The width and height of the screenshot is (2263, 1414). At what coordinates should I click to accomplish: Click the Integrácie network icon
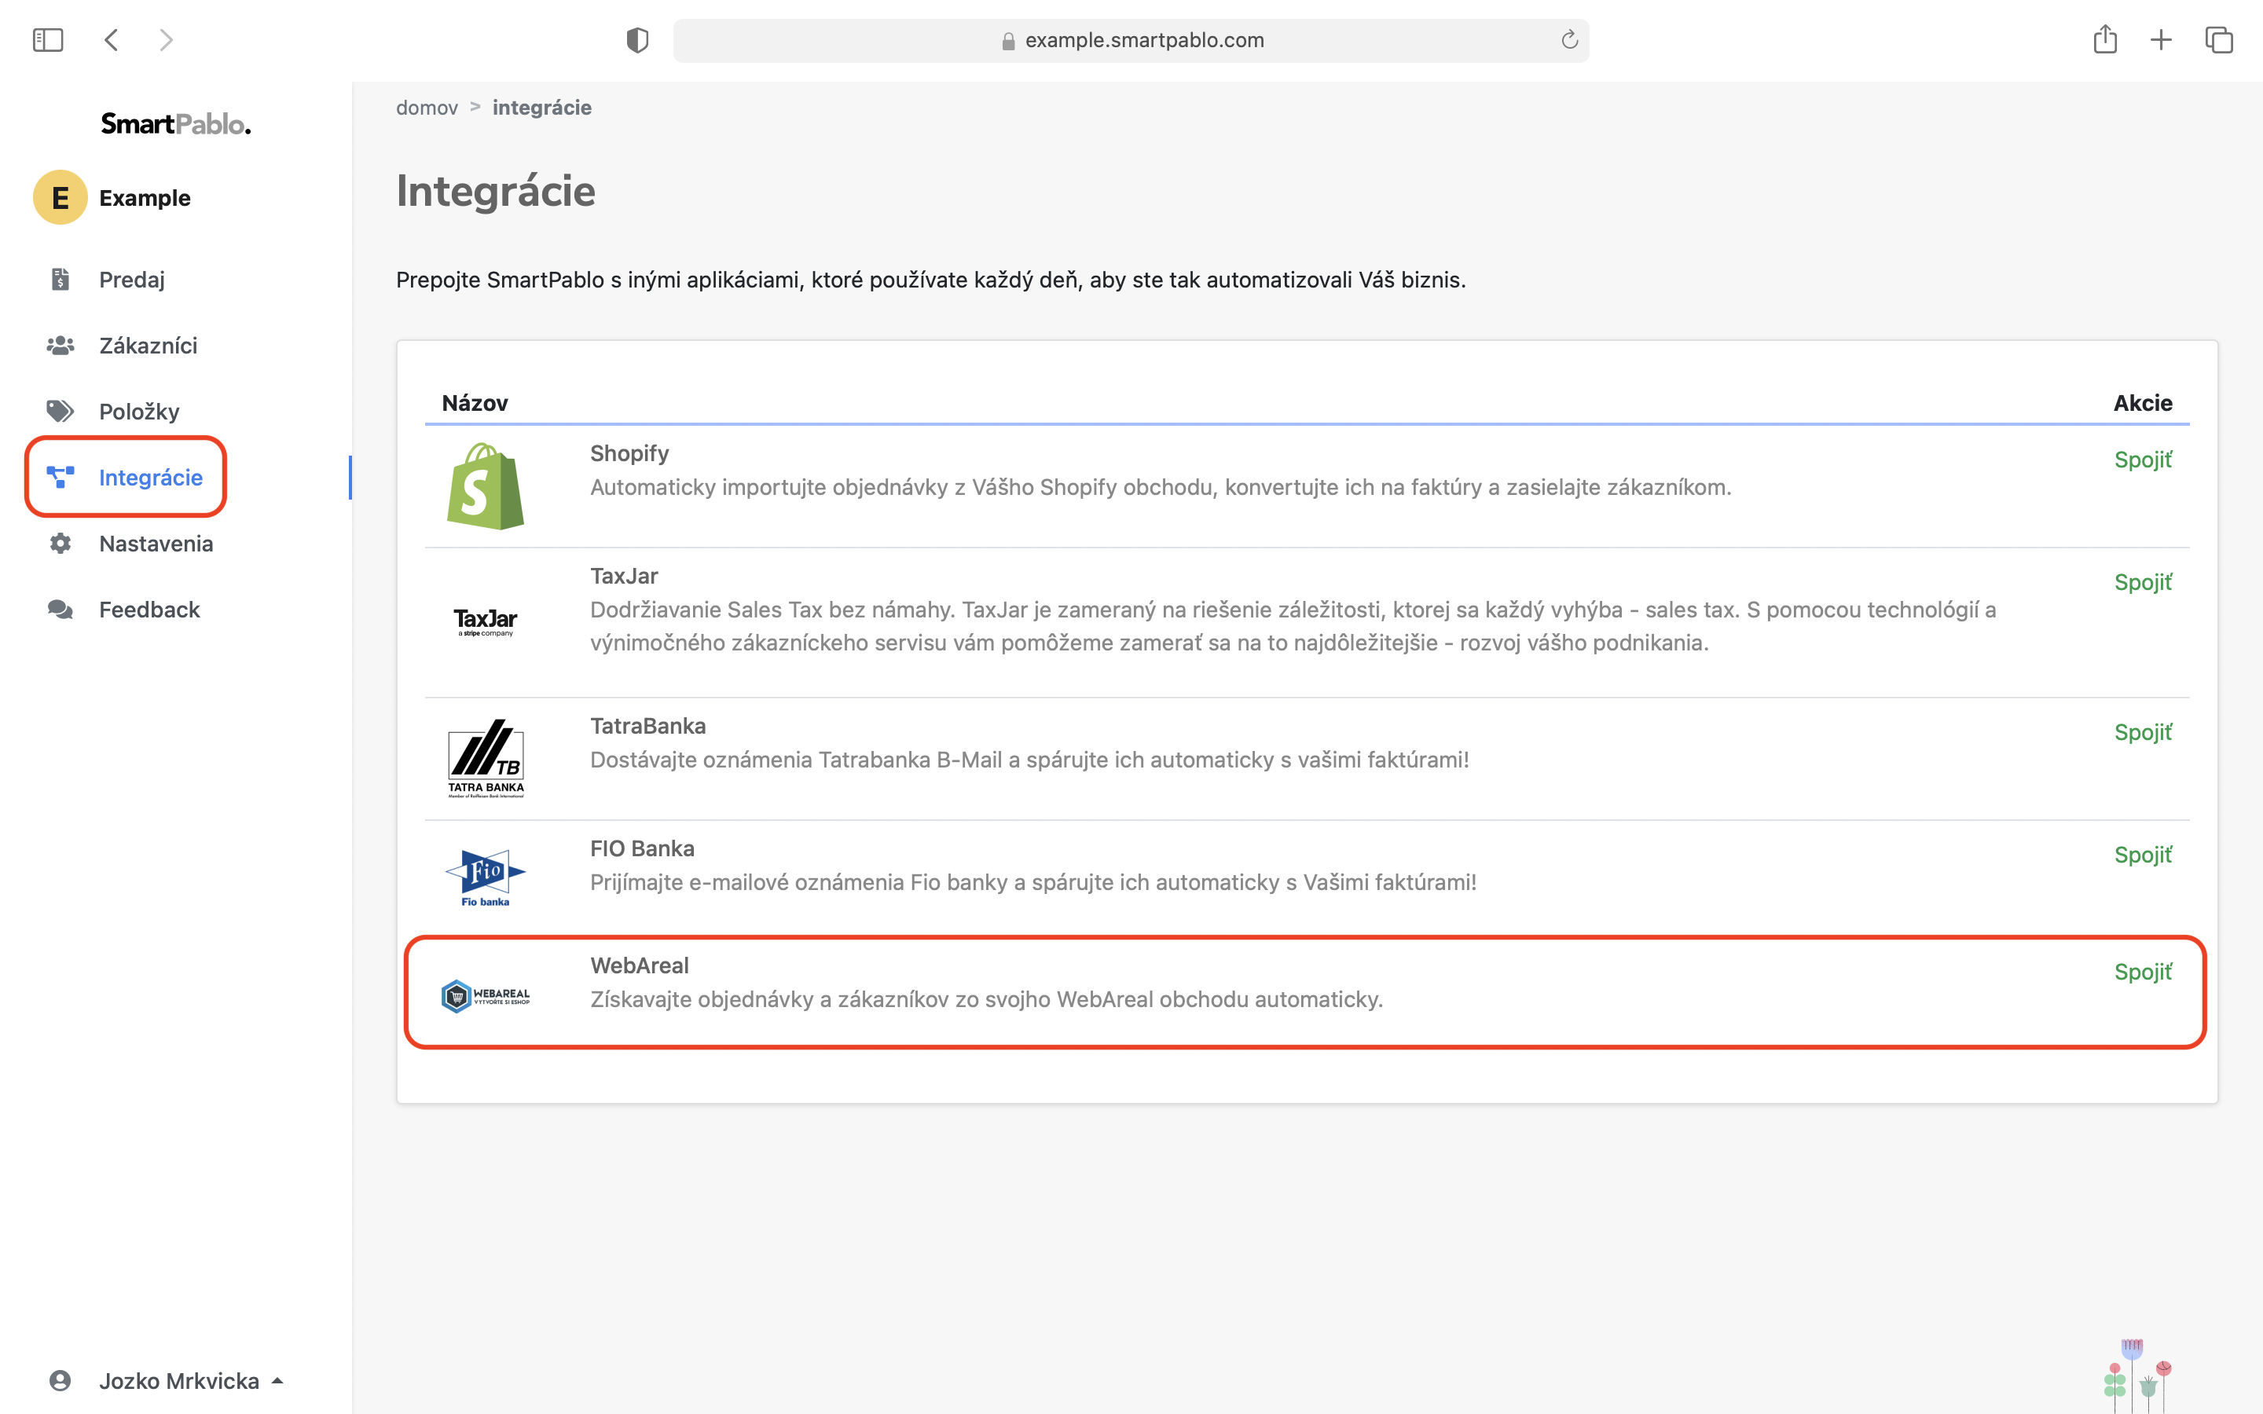point(61,478)
